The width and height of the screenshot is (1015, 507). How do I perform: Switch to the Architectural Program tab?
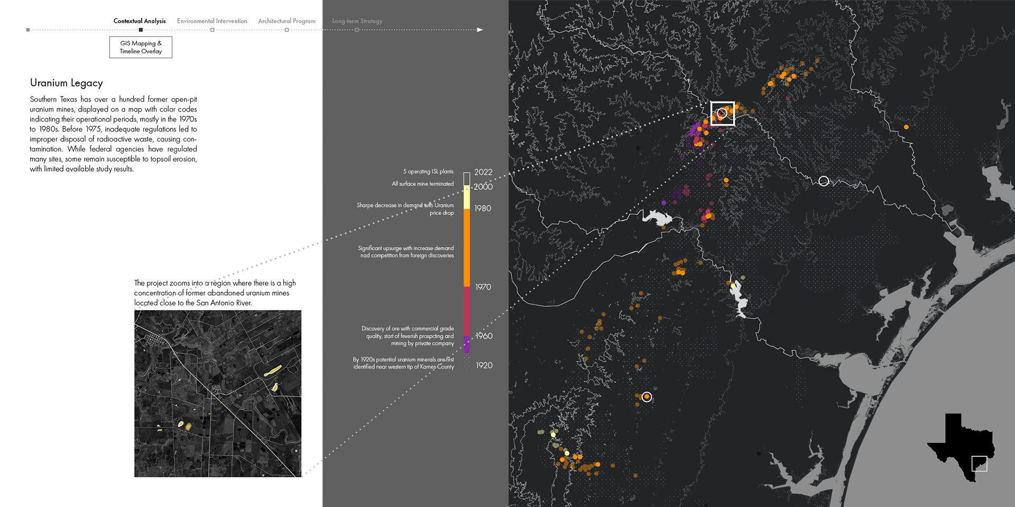287,21
